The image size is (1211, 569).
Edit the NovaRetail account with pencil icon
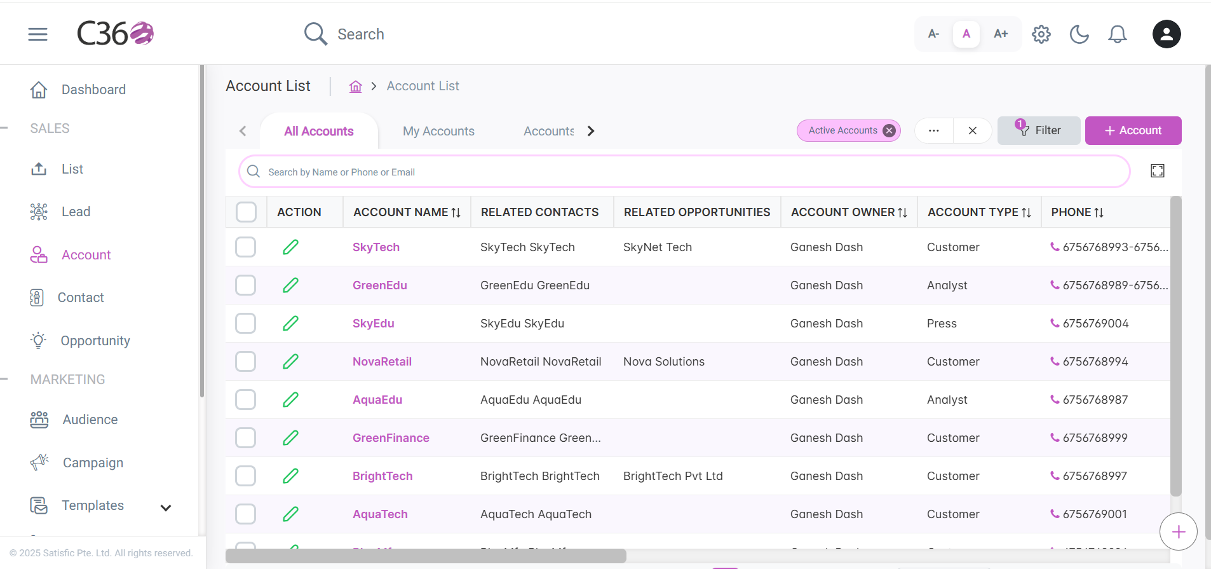pyautogui.click(x=290, y=361)
